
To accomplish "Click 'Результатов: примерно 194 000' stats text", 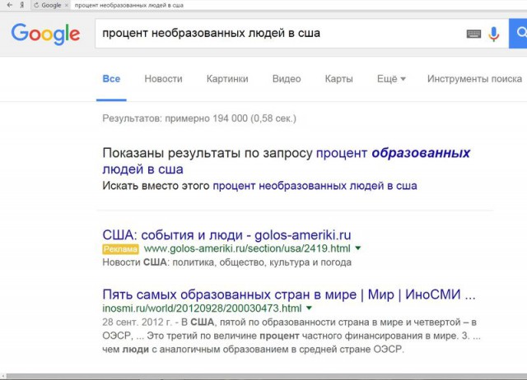I will coord(199,118).
